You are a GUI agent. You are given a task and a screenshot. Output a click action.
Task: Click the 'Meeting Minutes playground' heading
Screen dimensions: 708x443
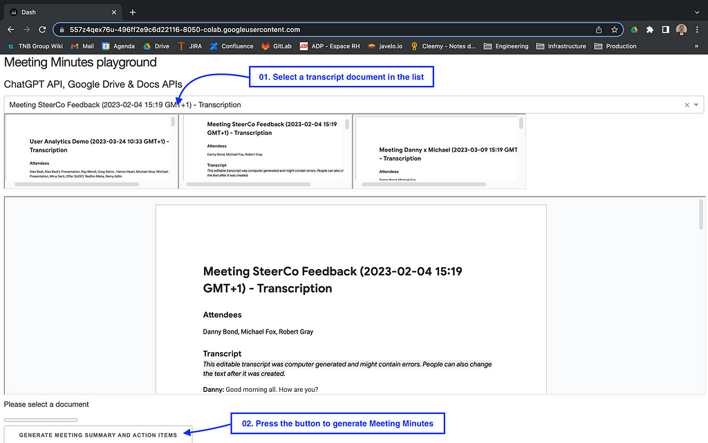coord(80,62)
